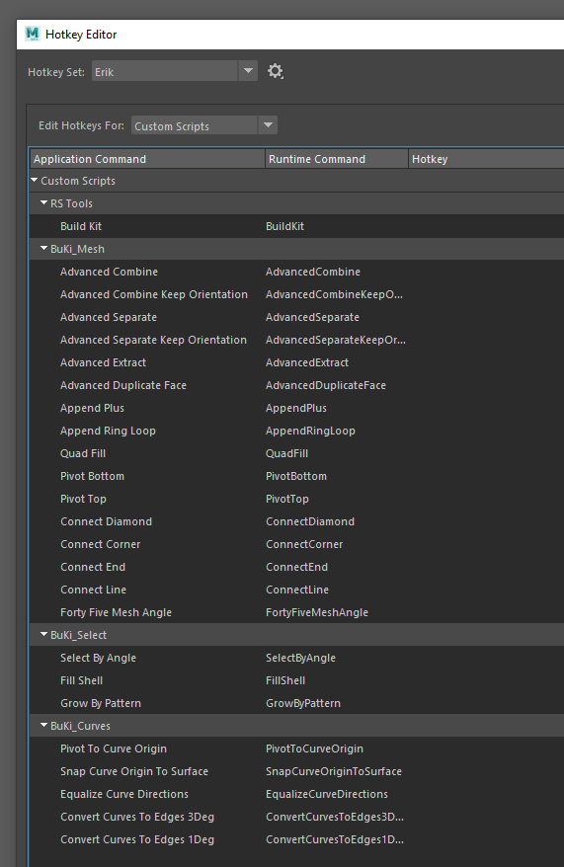Select the Pivot To Curve Origin row
This screenshot has width=564, height=867.
click(x=297, y=749)
